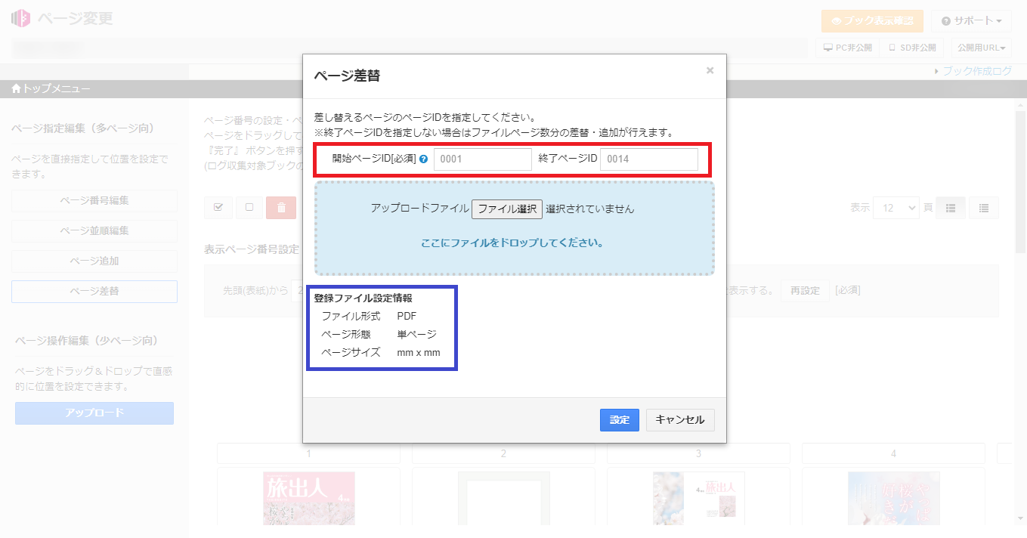Click the deselect-all empty checkbox icon

pos(249,207)
